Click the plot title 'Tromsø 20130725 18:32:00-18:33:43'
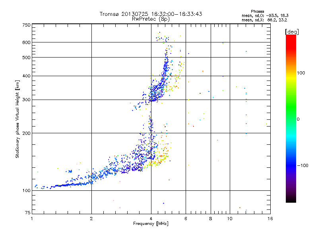This screenshot has height=238, width=318. (x=151, y=14)
